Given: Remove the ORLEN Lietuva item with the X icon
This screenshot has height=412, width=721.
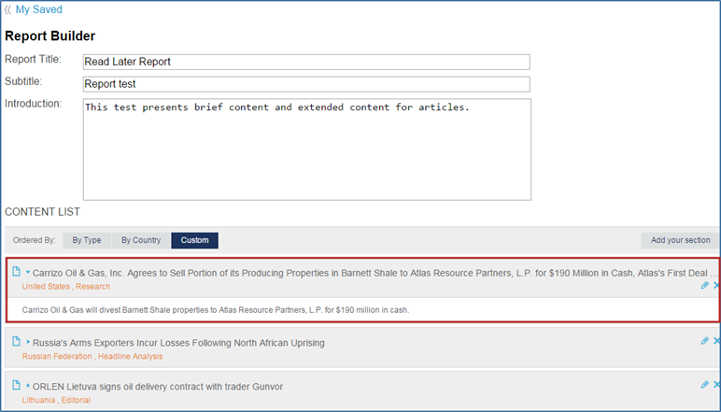Looking at the screenshot, I should click(716, 384).
